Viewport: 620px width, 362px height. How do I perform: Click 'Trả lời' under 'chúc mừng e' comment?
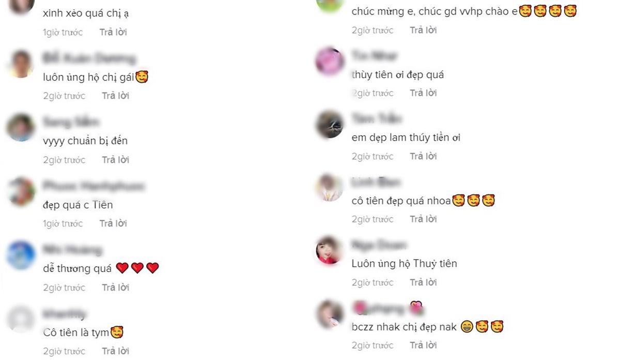(423, 30)
